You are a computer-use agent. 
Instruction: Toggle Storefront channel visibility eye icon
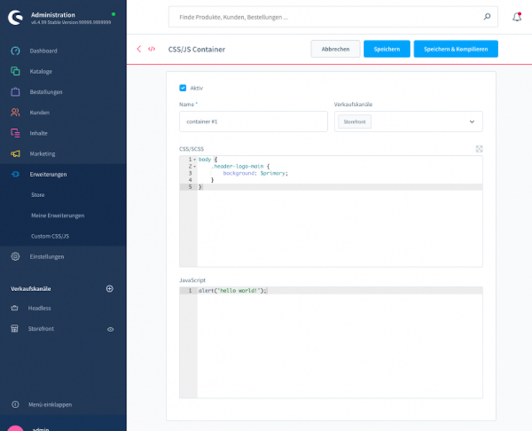click(110, 328)
